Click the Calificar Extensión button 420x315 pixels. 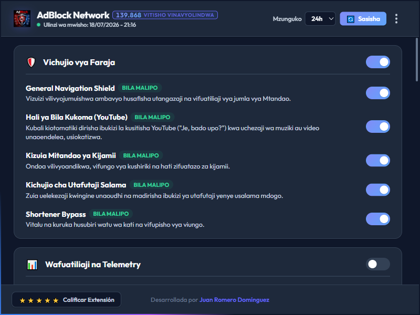(67, 300)
